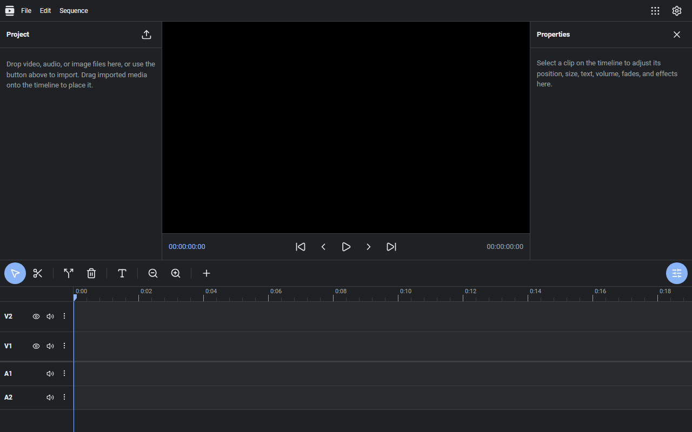This screenshot has width=692, height=432.
Task: Zoom in the timeline
Action: tap(176, 273)
